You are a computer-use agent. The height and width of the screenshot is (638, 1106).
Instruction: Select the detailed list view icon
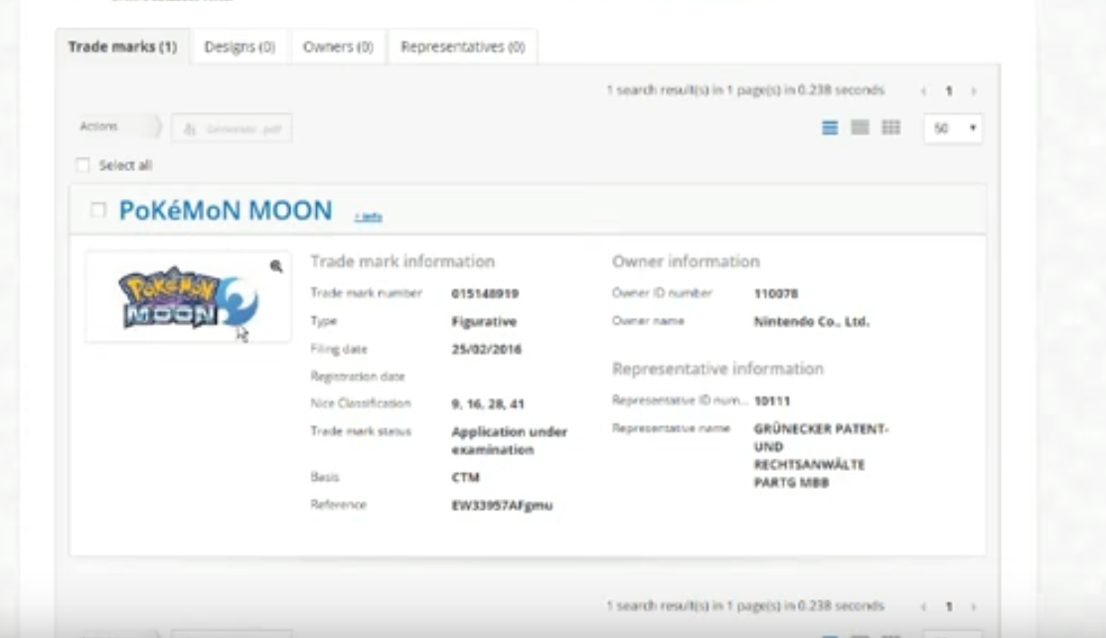click(x=830, y=128)
